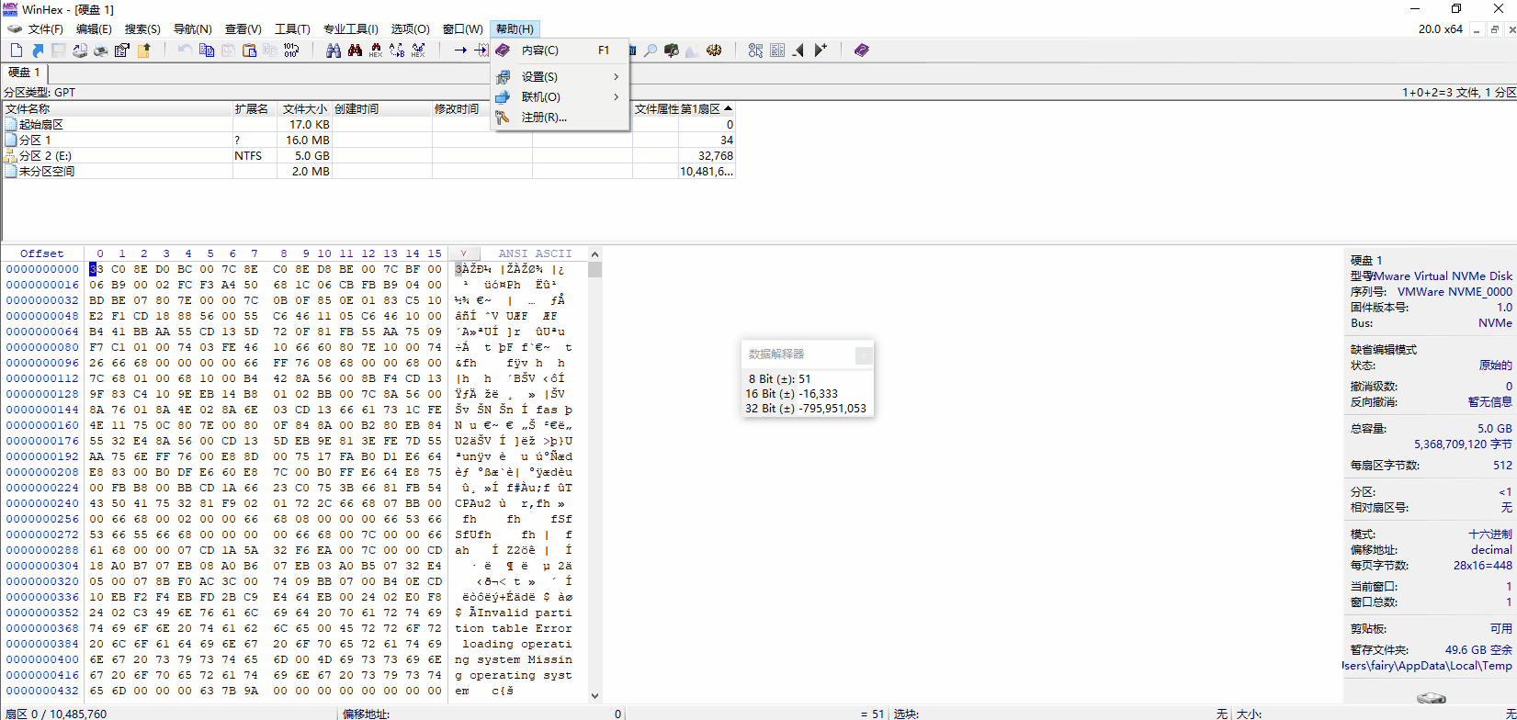
Task: Click the Paste clipboard icon
Action: pos(249,51)
